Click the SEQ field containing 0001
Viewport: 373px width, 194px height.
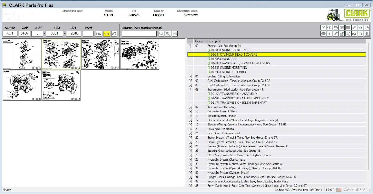[x=55, y=33]
